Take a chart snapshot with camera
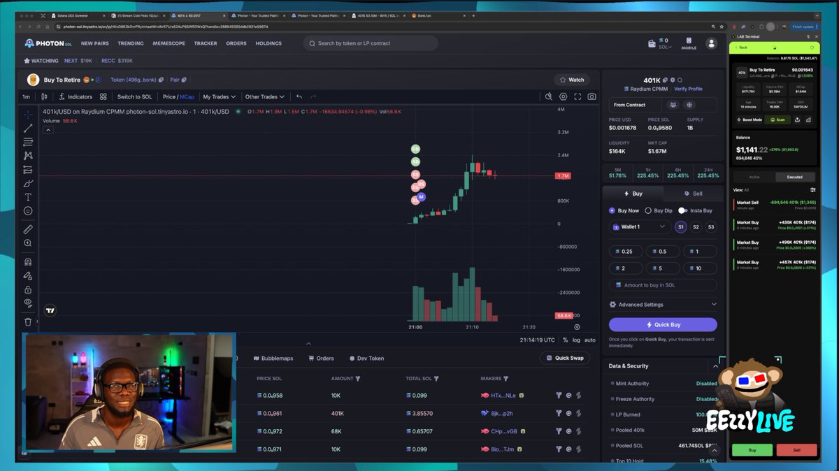839x471 pixels. click(x=592, y=96)
